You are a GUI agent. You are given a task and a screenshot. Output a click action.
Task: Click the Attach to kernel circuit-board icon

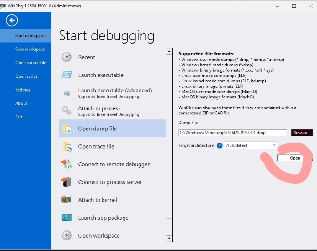[66, 199]
